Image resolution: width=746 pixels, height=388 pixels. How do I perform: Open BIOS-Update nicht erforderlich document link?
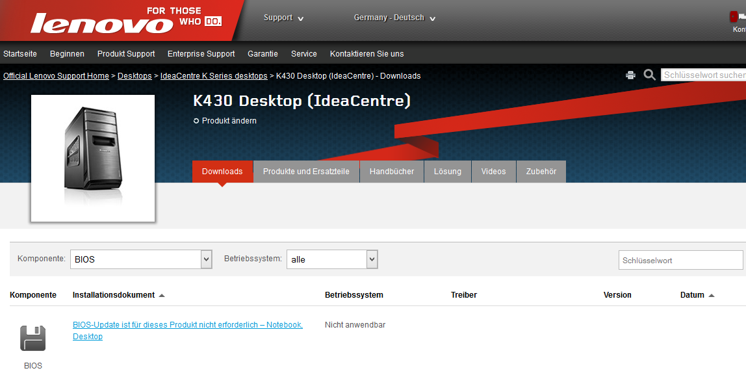point(187,330)
